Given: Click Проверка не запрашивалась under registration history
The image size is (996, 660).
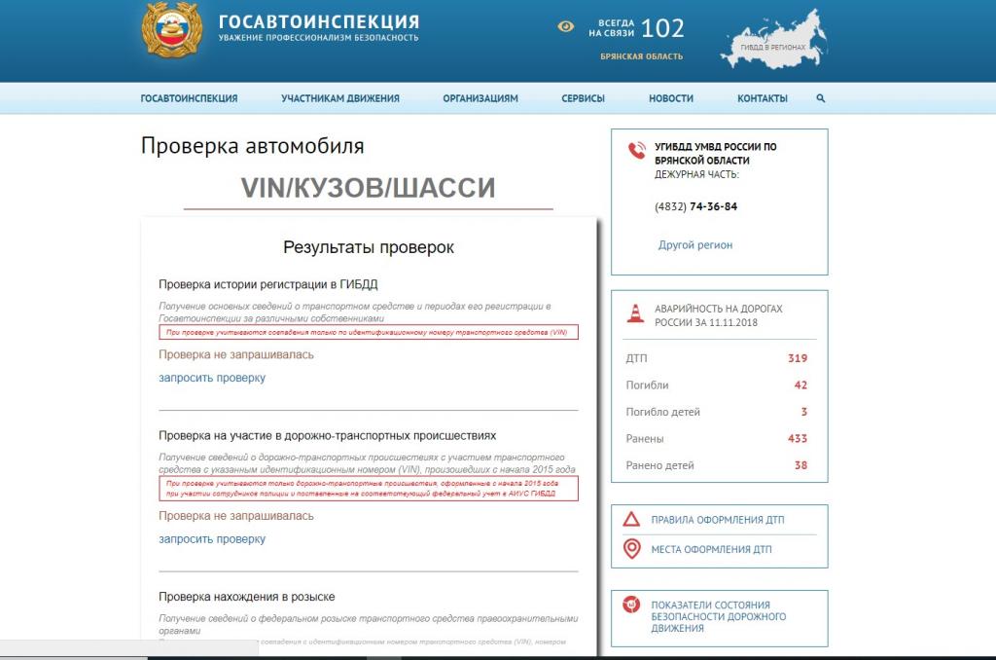Looking at the screenshot, I should click(x=236, y=354).
